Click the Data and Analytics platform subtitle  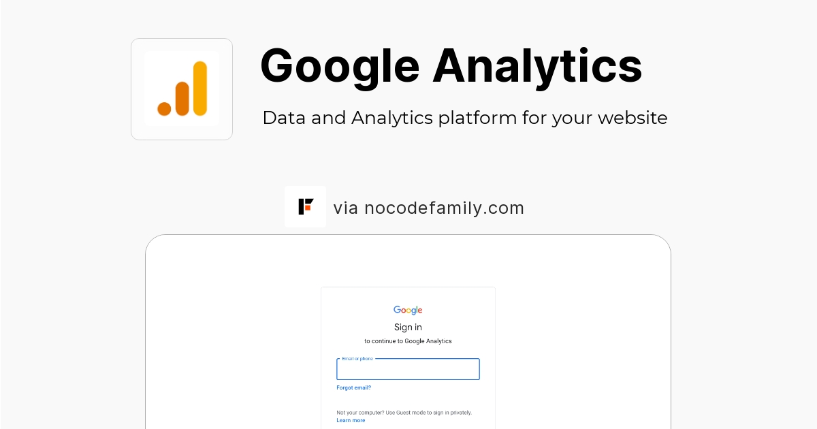coord(464,118)
